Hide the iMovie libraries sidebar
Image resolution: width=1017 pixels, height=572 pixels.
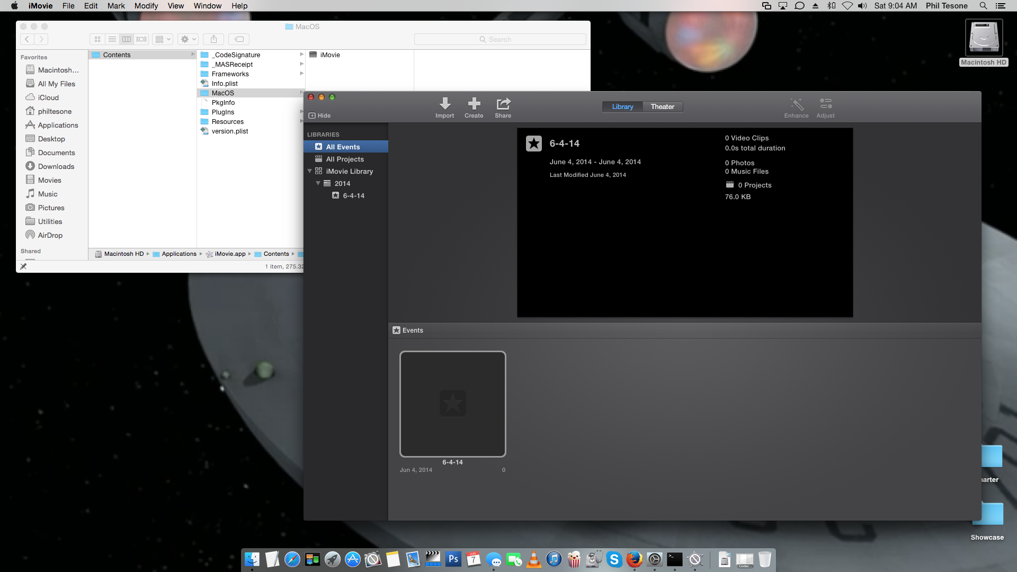click(319, 115)
